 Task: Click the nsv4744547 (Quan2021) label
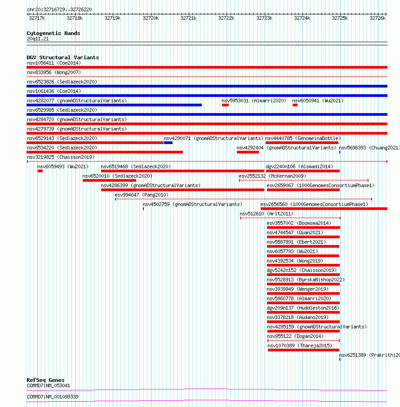pyautogui.click(x=295, y=232)
